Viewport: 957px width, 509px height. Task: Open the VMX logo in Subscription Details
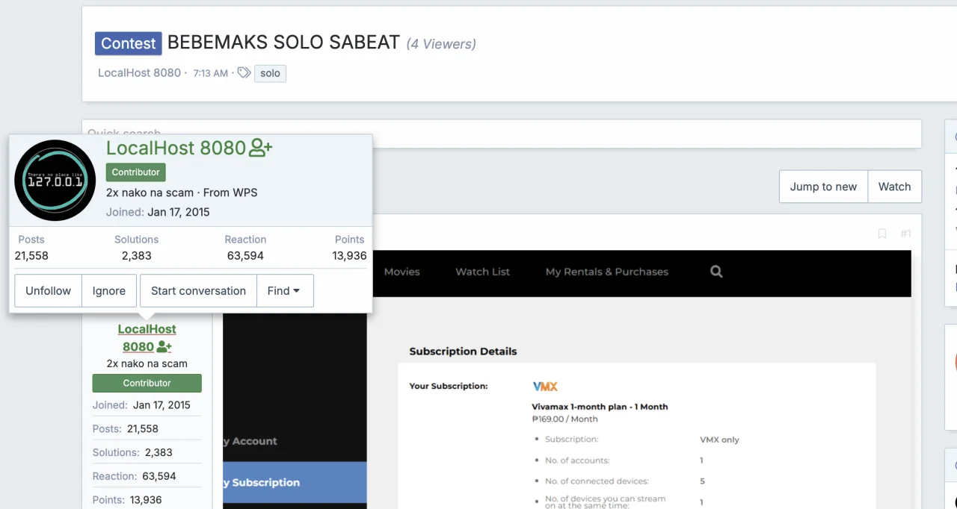pyautogui.click(x=545, y=387)
